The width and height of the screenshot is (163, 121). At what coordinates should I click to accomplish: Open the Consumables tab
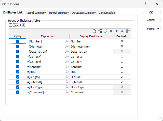[x=107, y=13]
